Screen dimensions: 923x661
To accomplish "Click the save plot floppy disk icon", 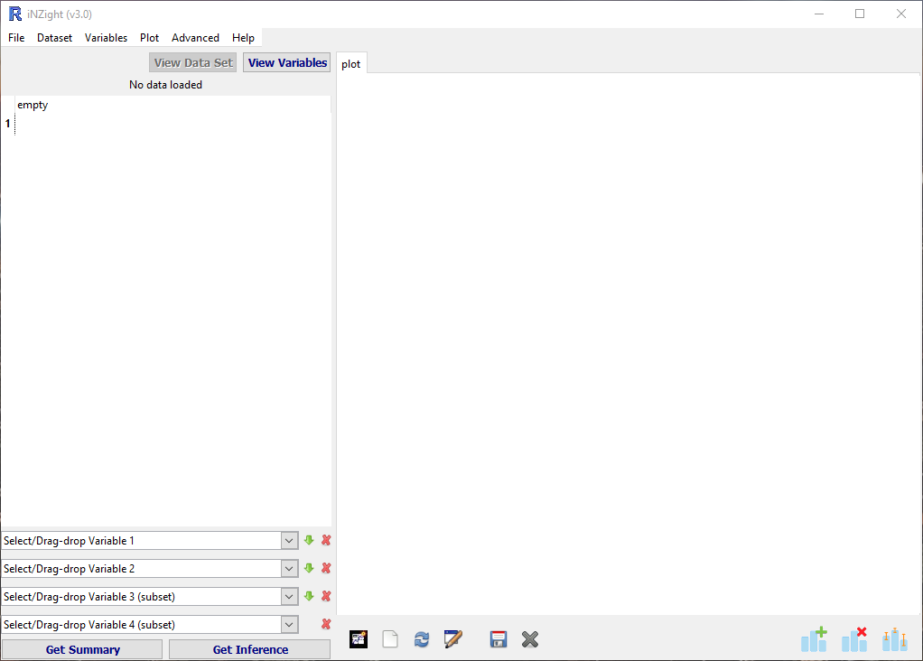I will (x=498, y=639).
